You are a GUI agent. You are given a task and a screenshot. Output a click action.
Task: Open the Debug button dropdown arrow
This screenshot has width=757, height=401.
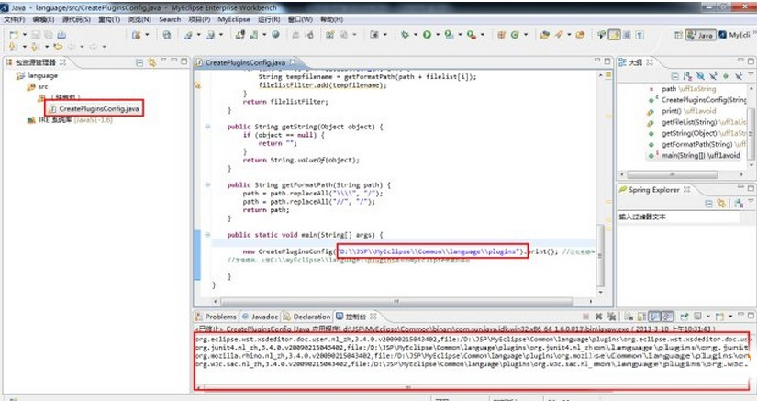pyautogui.click(x=415, y=35)
